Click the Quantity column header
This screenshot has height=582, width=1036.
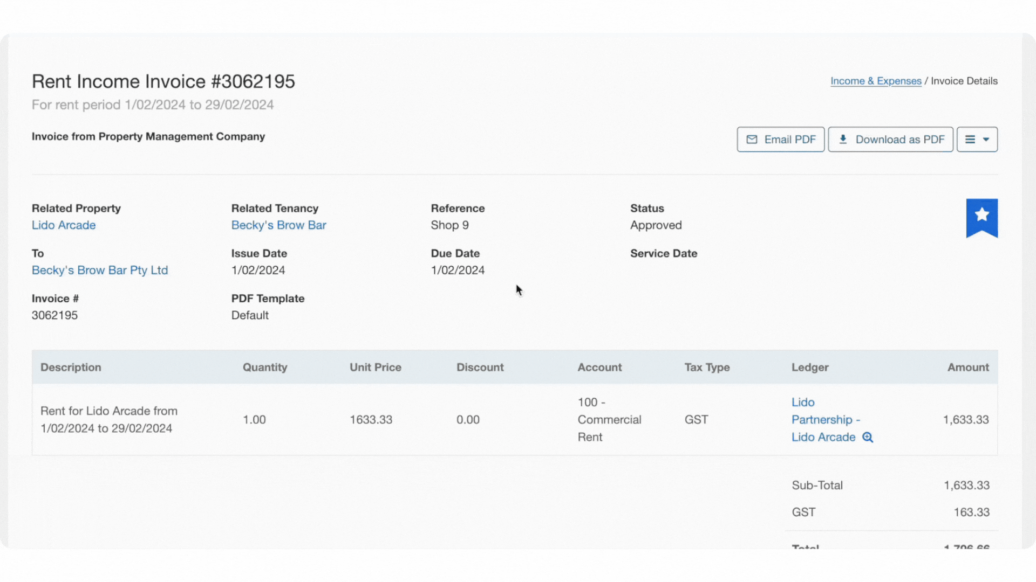coord(265,367)
